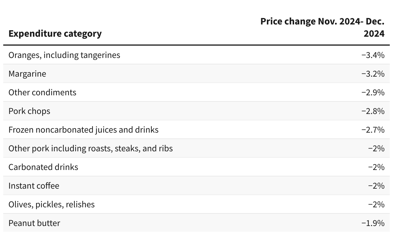Click the Price change Nov.–Dec. 2024 header
The image size is (393, 235).
click(x=322, y=27)
